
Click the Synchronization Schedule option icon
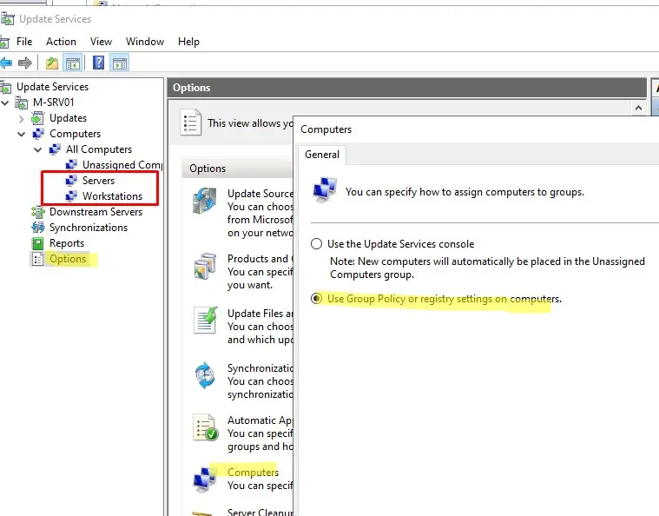click(205, 375)
